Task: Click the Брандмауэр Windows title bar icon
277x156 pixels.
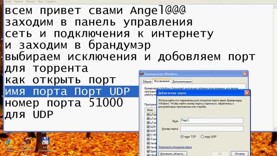Action: [x=142, y=74]
